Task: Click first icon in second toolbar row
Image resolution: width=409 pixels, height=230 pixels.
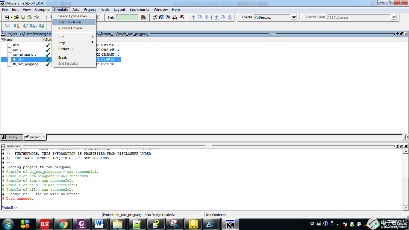Action: point(7,26)
